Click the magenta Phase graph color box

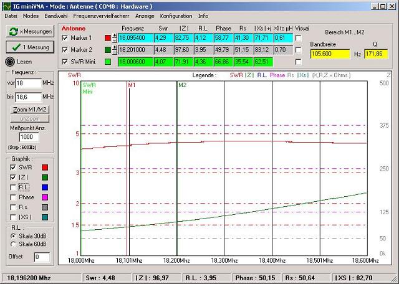coord(44,197)
